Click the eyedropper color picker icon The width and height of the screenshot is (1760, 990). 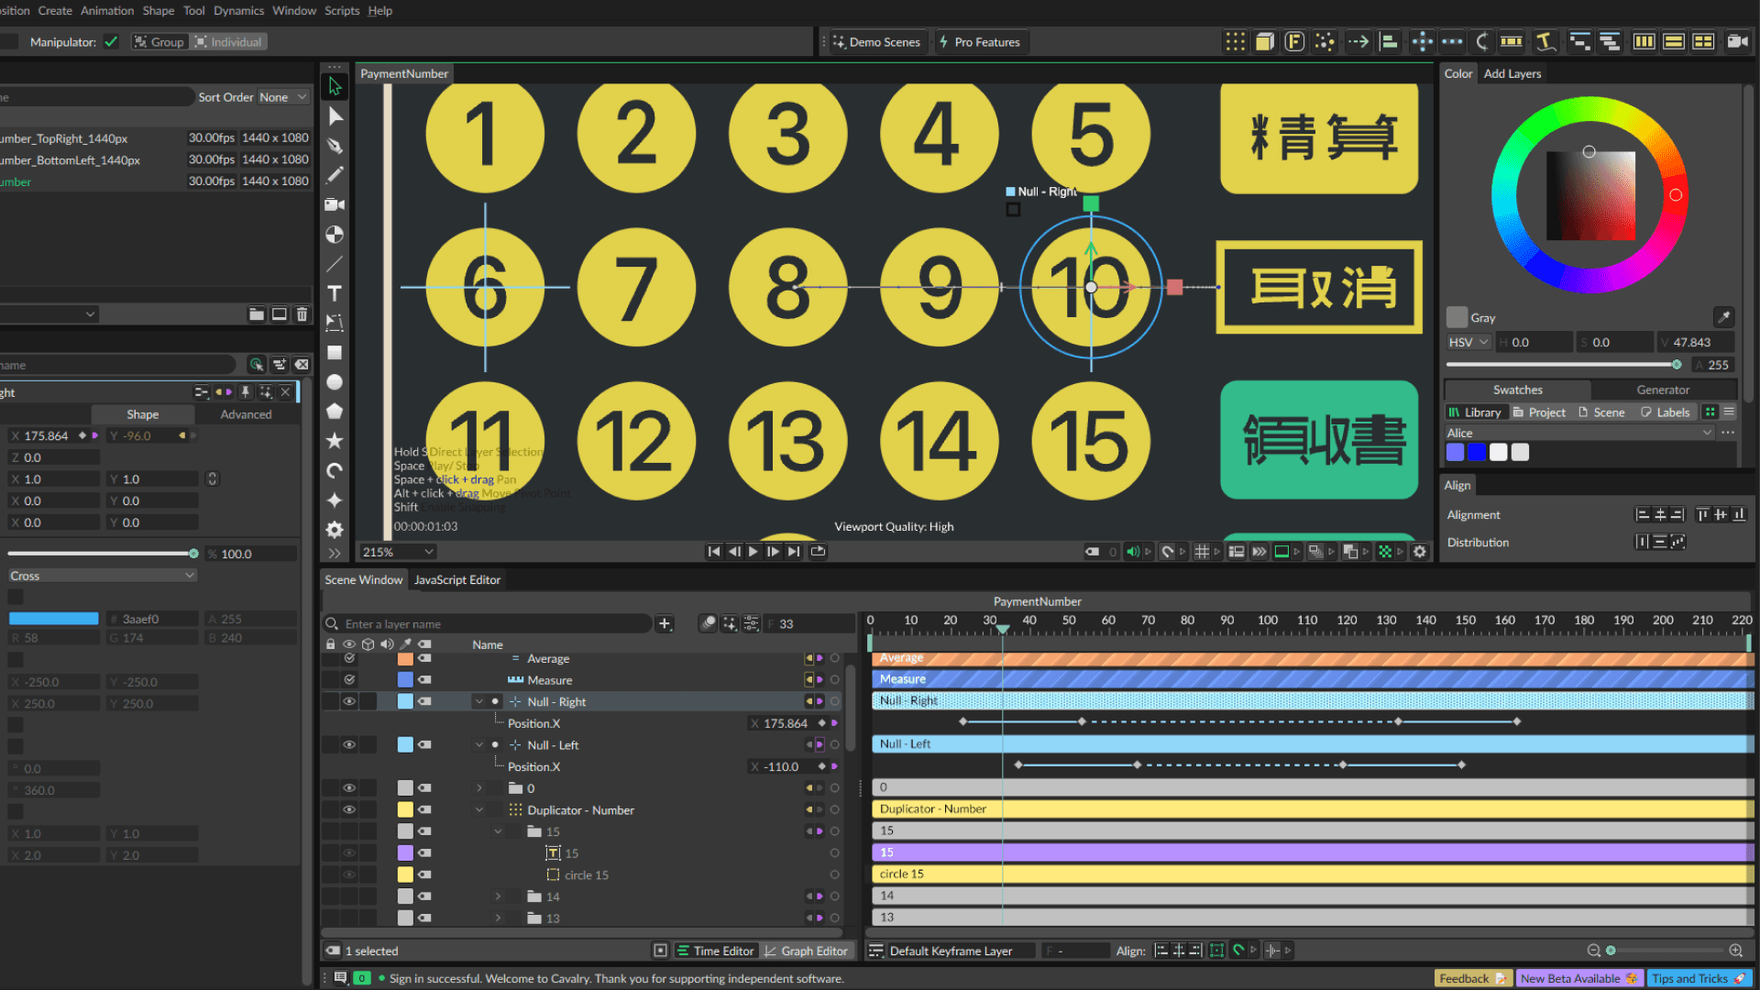point(1723,317)
